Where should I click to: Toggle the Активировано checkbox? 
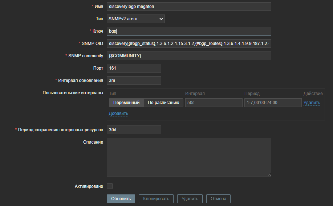pyautogui.click(x=110, y=186)
